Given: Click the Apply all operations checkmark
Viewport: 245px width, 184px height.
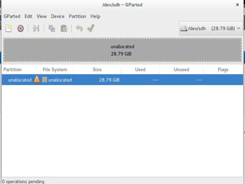Looking at the screenshot, I should coord(91,28).
